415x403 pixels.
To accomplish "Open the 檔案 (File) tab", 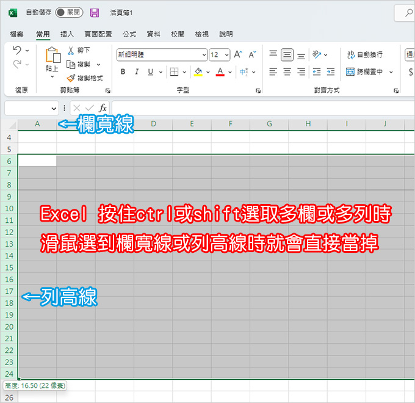I will (16, 34).
